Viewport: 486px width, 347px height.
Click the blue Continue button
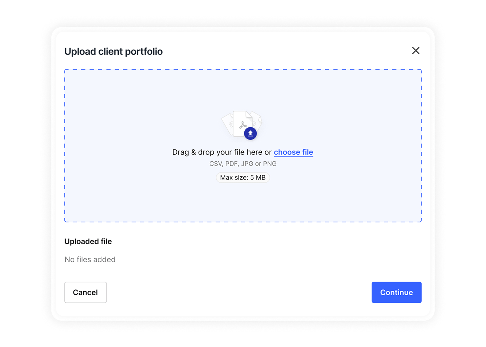[x=396, y=292]
